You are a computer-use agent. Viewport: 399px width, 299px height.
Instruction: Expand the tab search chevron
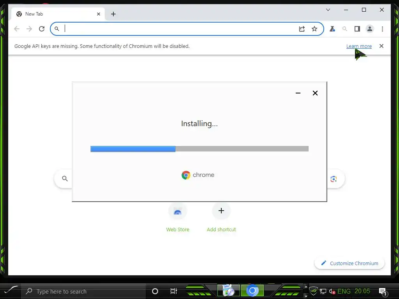[328, 10]
